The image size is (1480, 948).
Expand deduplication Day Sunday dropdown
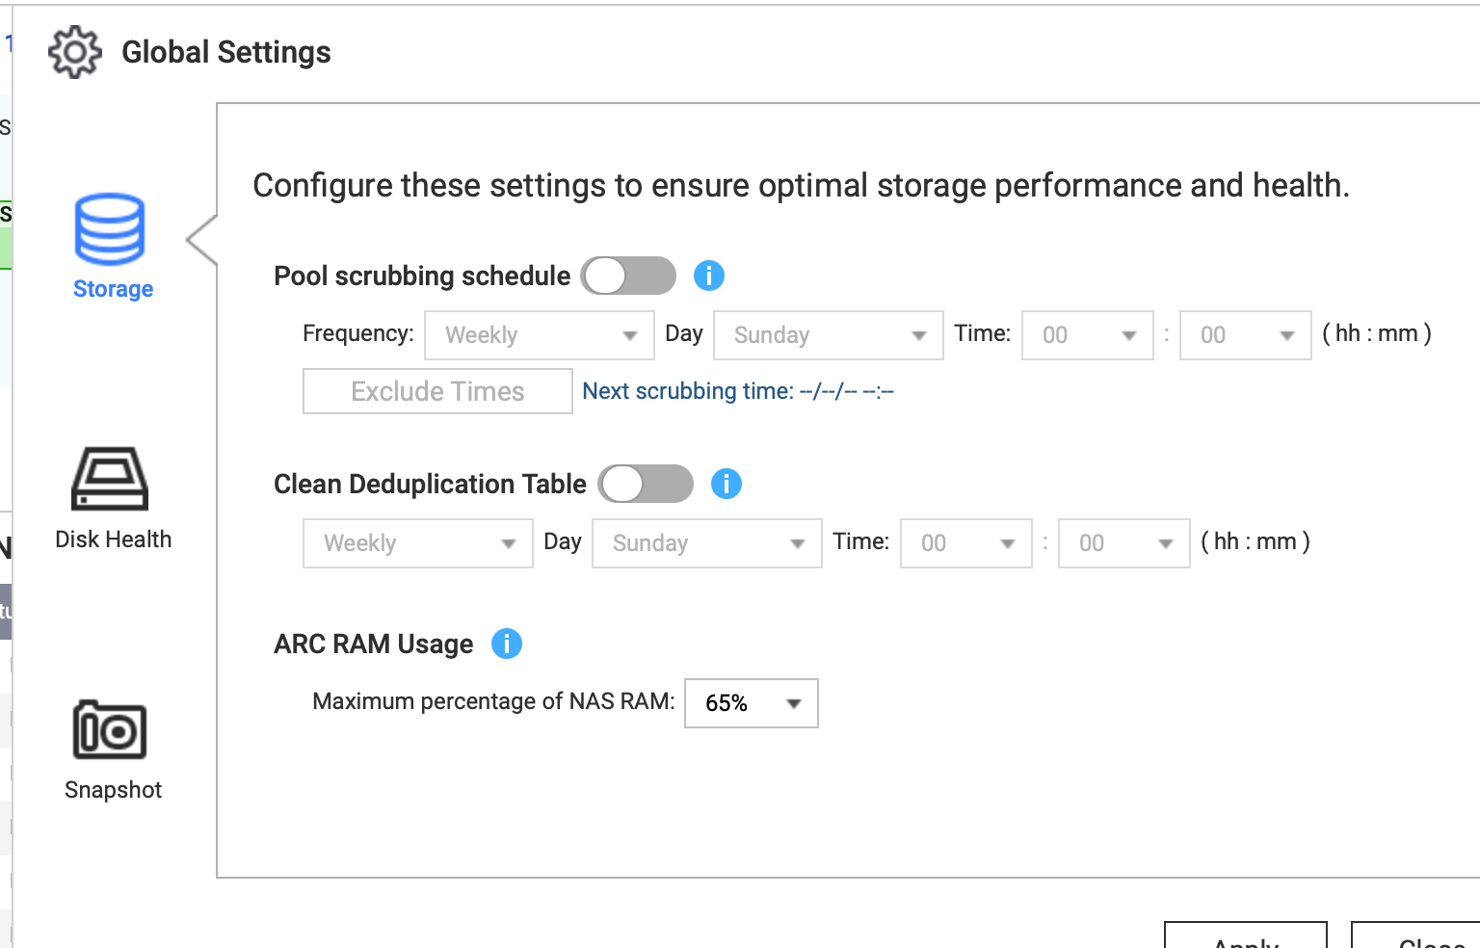click(707, 543)
